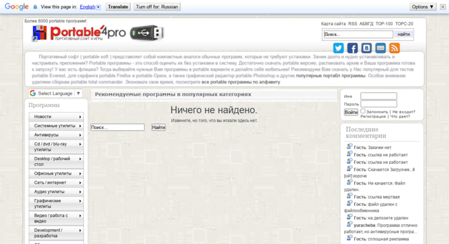
Task: Open the Options dropdown in translate bar
Action: [422, 6]
